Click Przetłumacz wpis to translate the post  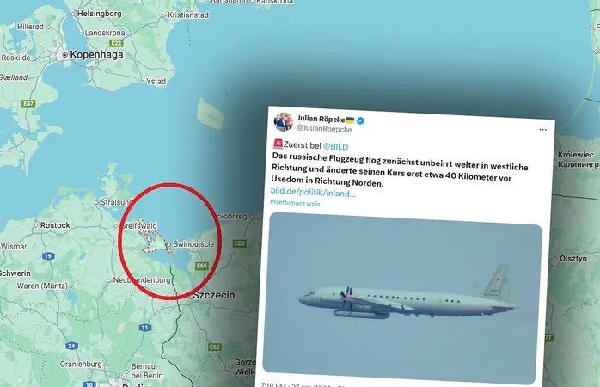pos(295,203)
